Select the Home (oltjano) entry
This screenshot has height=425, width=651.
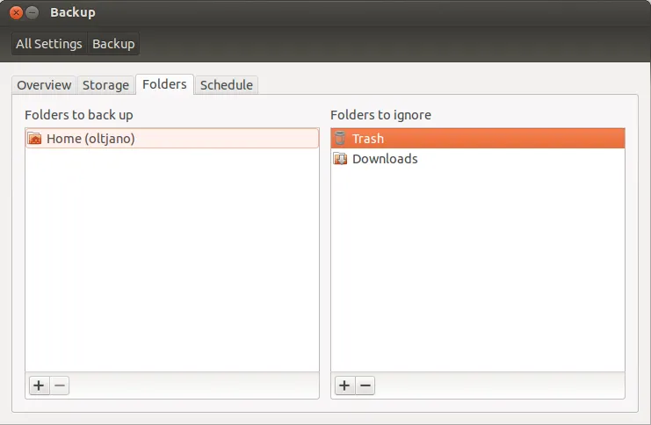pos(90,139)
